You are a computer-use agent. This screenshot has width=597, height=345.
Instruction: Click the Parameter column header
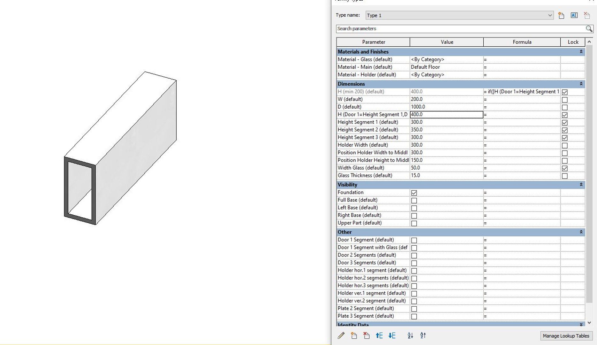[373, 42]
